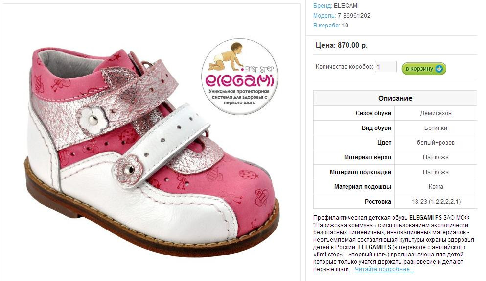This screenshot has width=486, height=281.
Task: Click the "Количество коробов:" label
Action: click(x=344, y=67)
